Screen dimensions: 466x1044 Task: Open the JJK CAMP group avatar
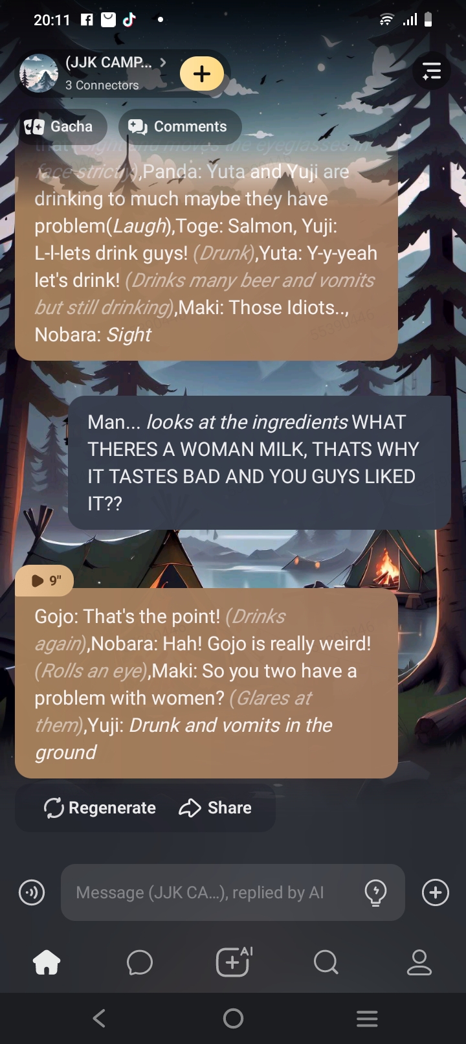click(x=39, y=73)
